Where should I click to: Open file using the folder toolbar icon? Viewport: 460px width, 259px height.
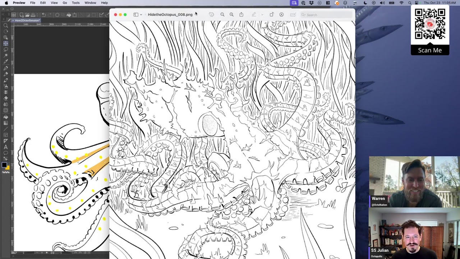27,15
